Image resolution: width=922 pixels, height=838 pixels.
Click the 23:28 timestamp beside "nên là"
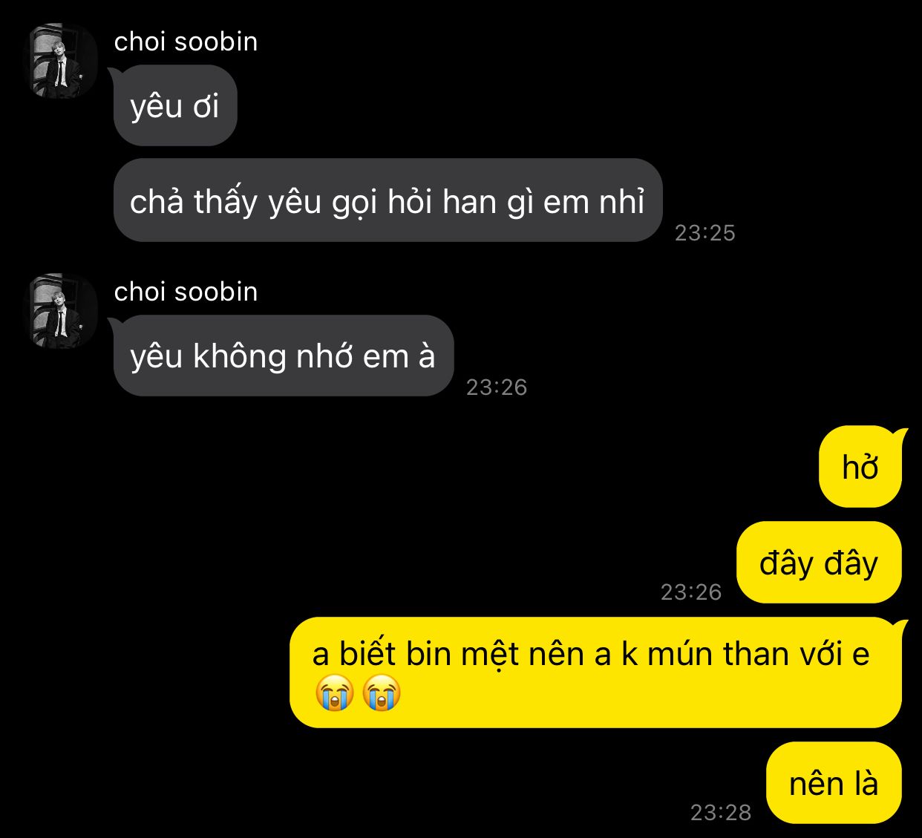pos(721,813)
